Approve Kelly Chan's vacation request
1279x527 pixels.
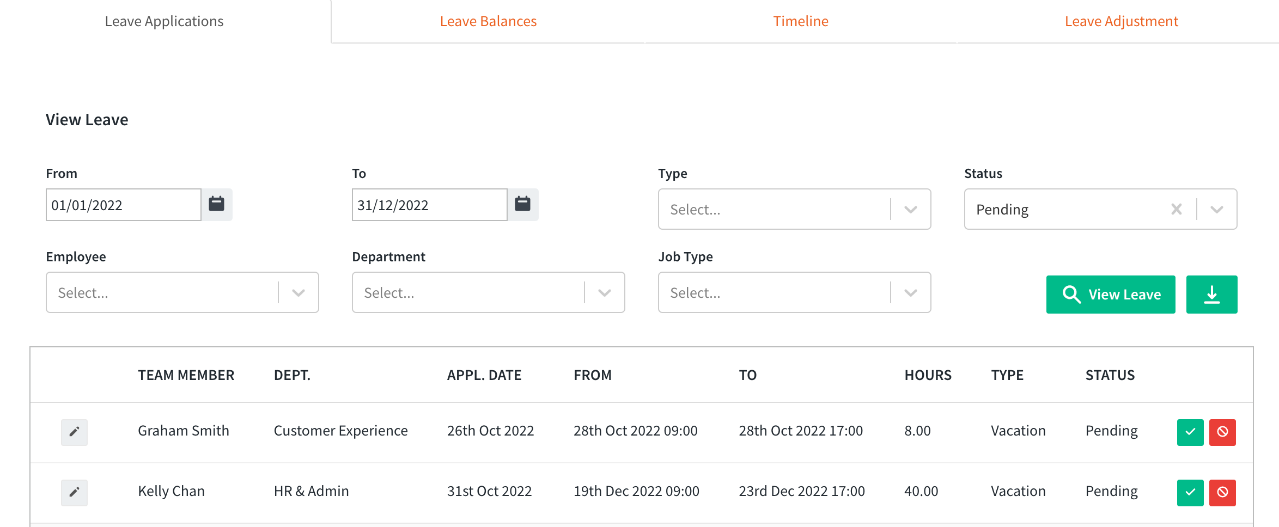point(1190,493)
